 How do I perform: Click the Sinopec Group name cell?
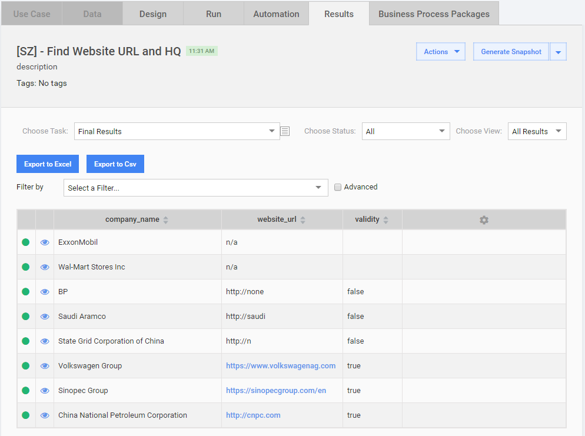pos(138,391)
